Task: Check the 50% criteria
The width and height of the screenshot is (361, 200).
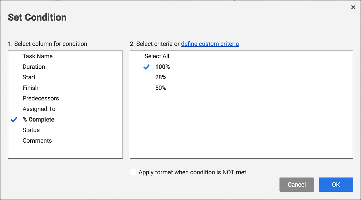Action: 161,88
